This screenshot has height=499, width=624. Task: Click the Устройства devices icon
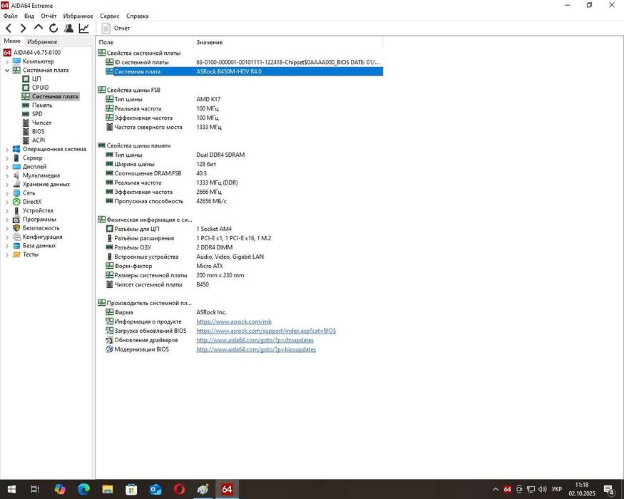click(16, 210)
